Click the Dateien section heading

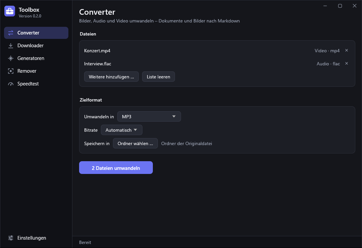click(88, 34)
